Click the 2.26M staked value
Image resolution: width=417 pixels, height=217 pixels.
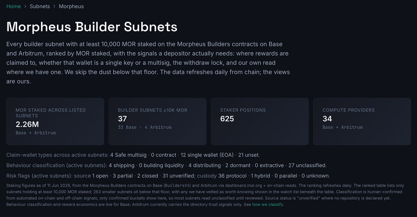click(x=27, y=124)
